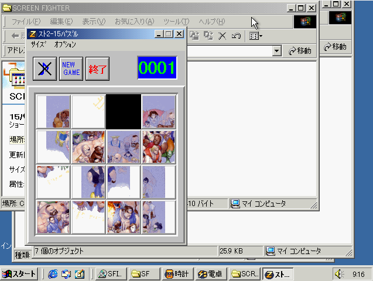Launch Internet Explorer from quick launch

click(53, 274)
